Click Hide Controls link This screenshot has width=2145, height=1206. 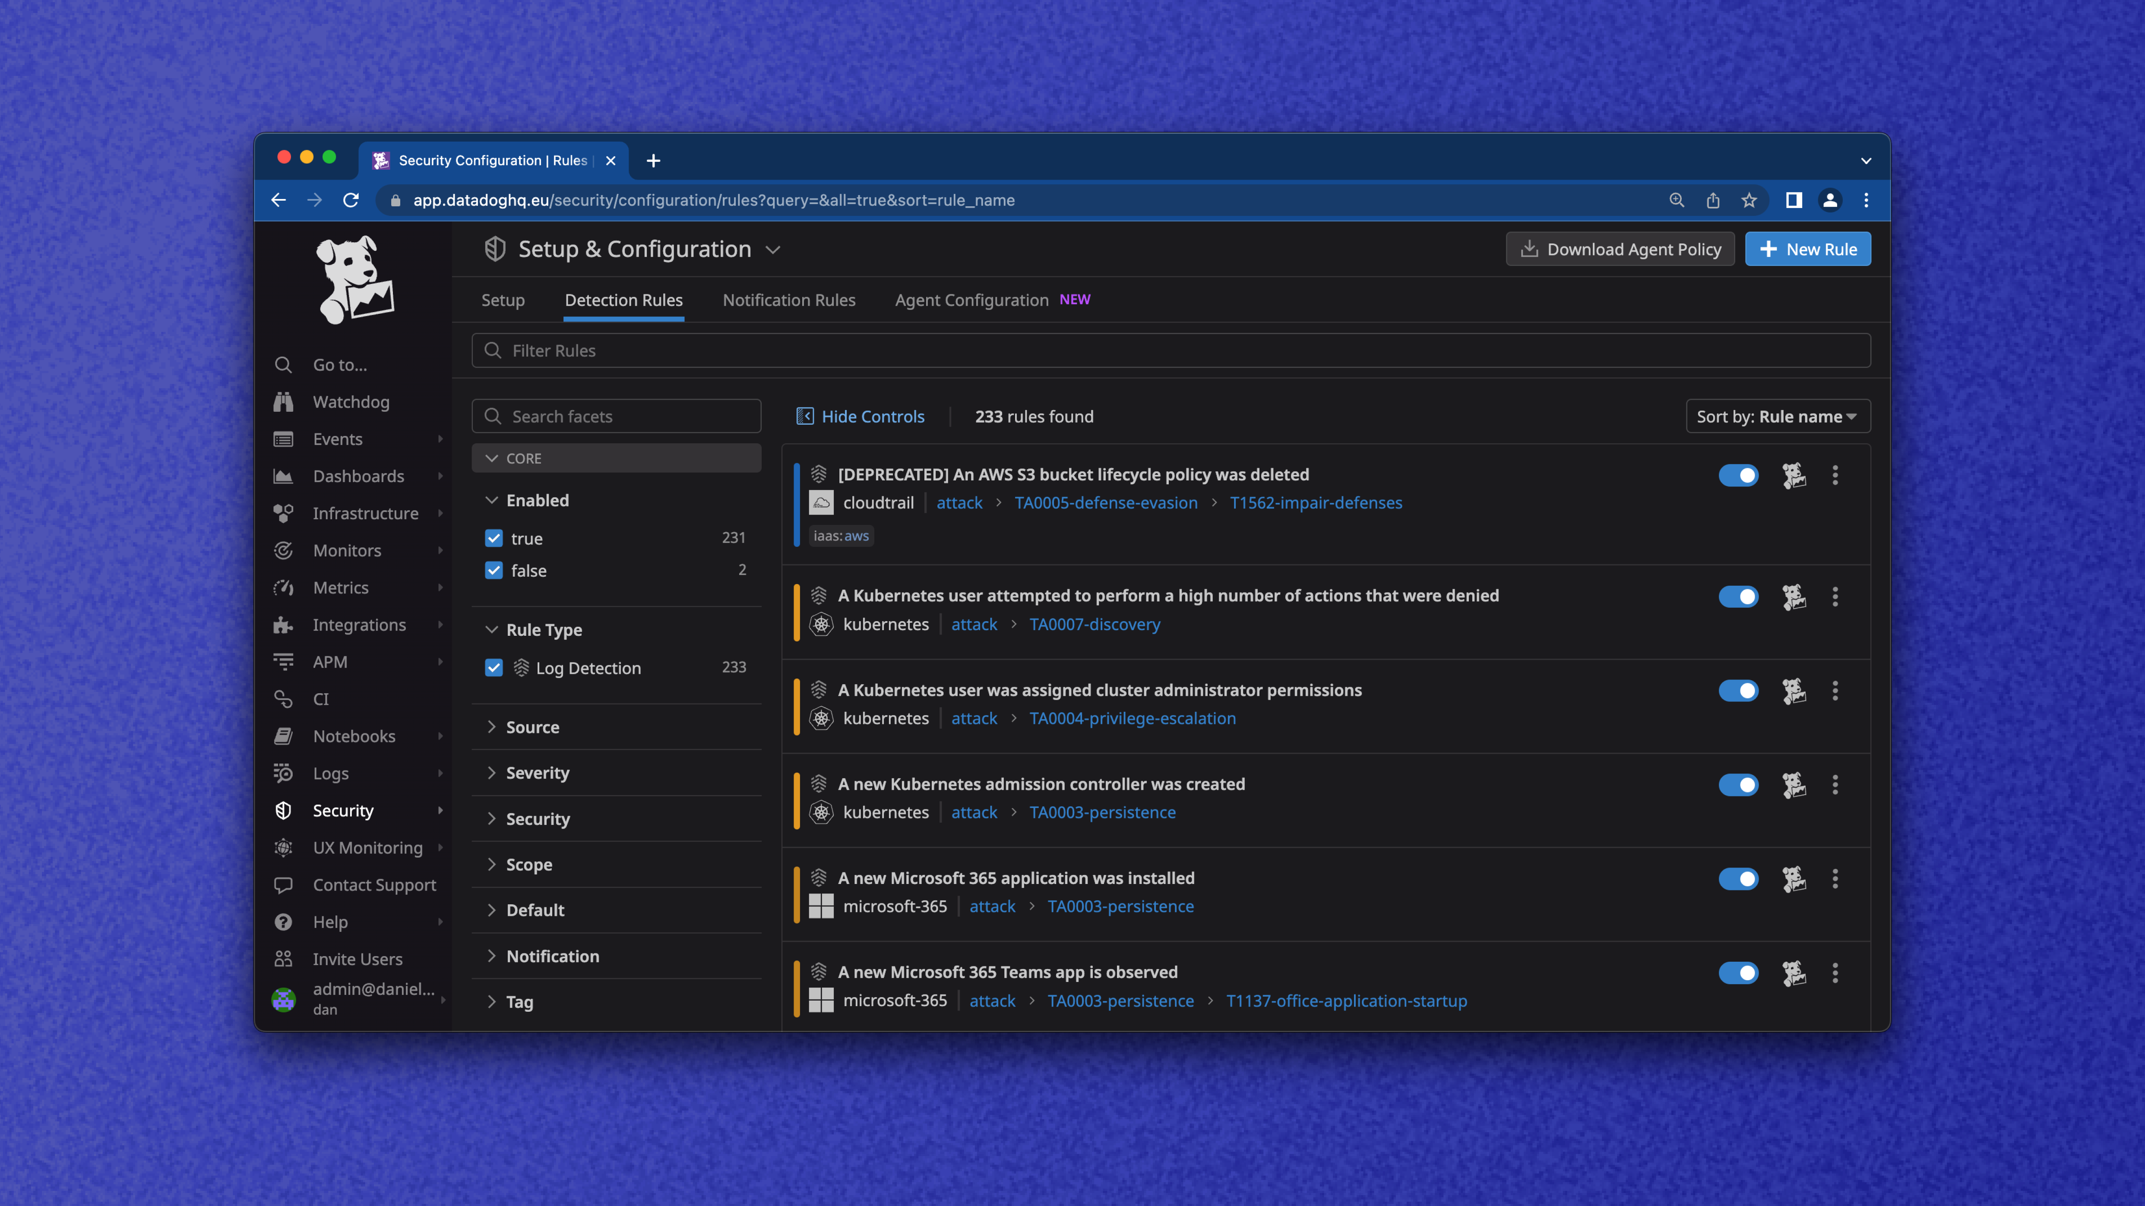pos(860,416)
